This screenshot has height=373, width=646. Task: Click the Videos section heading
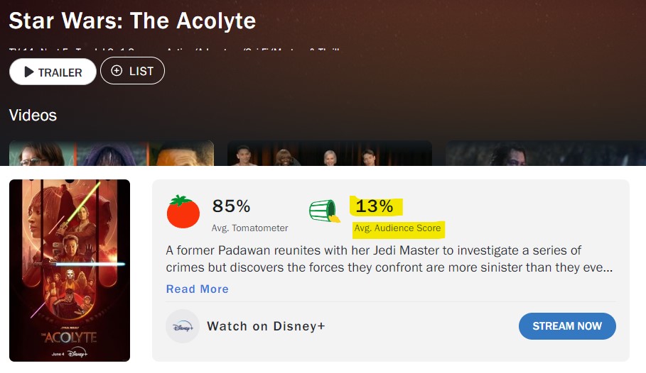click(x=33, y=115)
